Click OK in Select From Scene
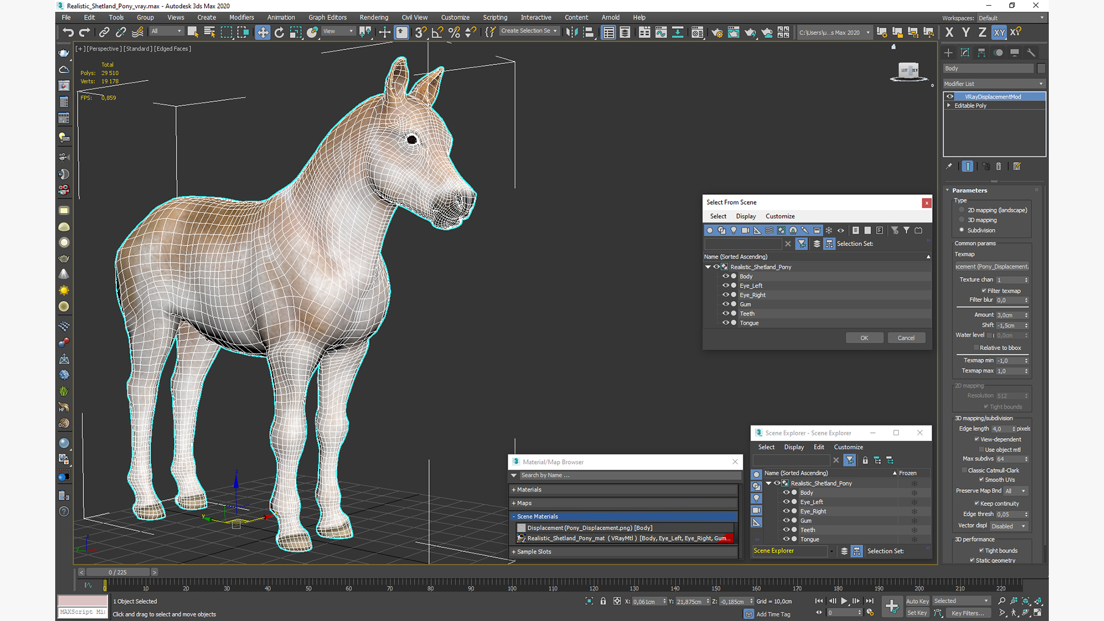 (864, 338)
